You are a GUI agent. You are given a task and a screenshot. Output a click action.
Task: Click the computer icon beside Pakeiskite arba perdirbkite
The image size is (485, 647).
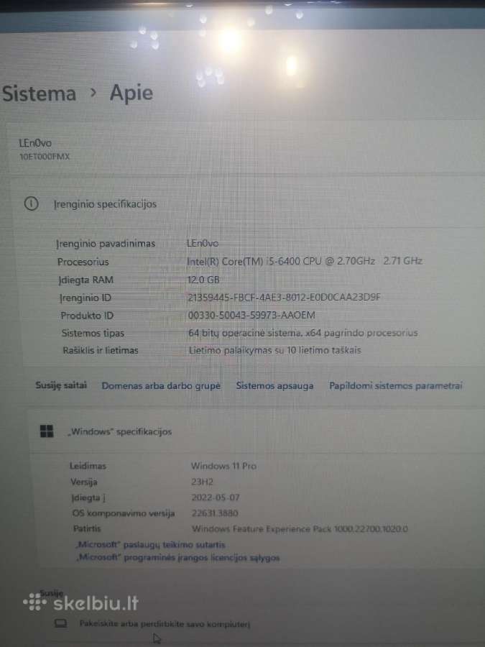pyautogui.click(x=60, y=623)
